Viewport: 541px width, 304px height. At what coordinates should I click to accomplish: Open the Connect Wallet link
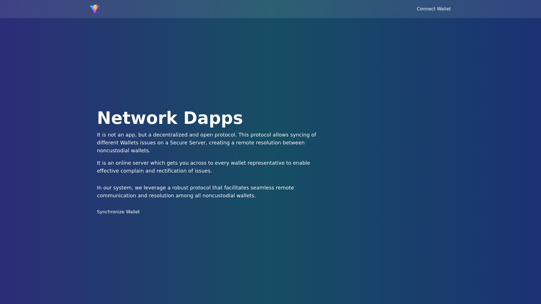[x=434, y=9]
